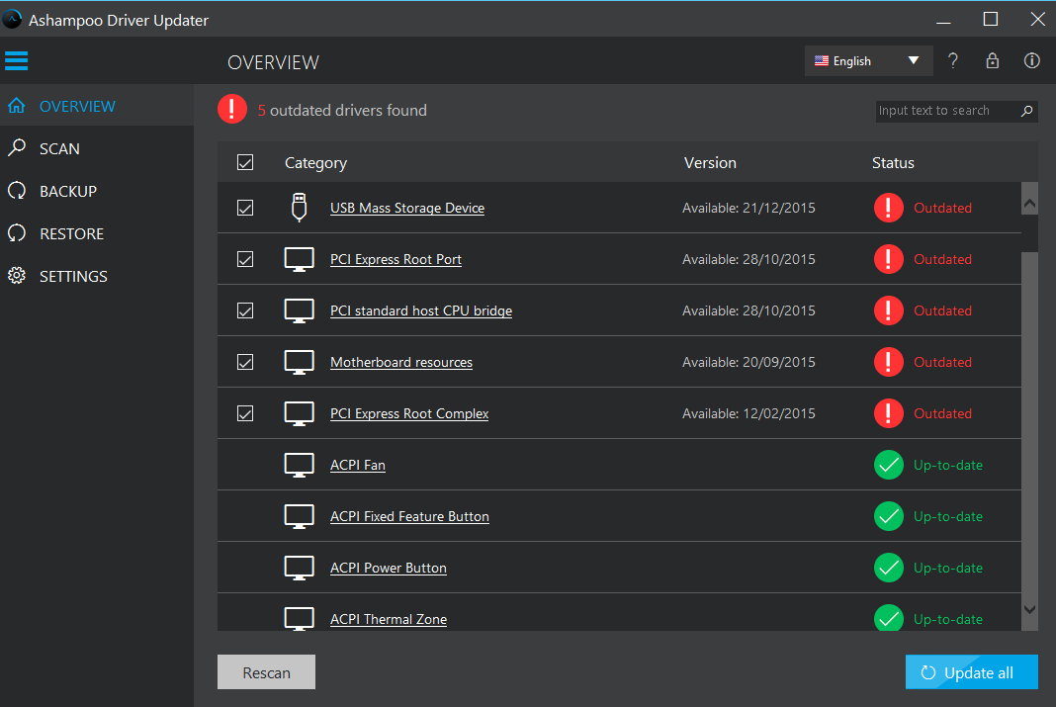Image resolution: width=1056 pixels, height=707 pixels.
Task: Click outdated status icon for Motherboard resources
Action: 888,362
